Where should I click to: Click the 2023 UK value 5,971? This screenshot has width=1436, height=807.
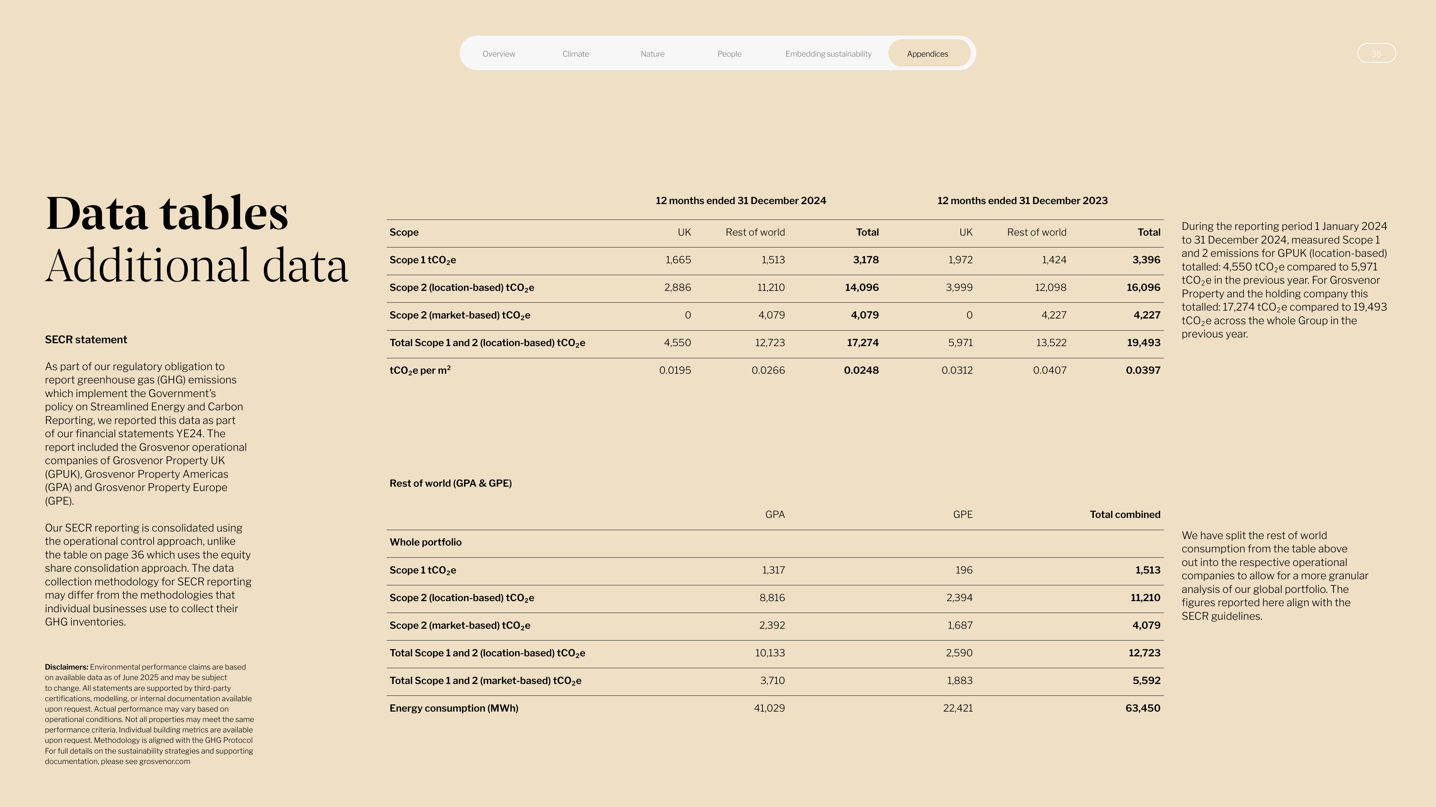pyautogui.click(x=960, y=343)
